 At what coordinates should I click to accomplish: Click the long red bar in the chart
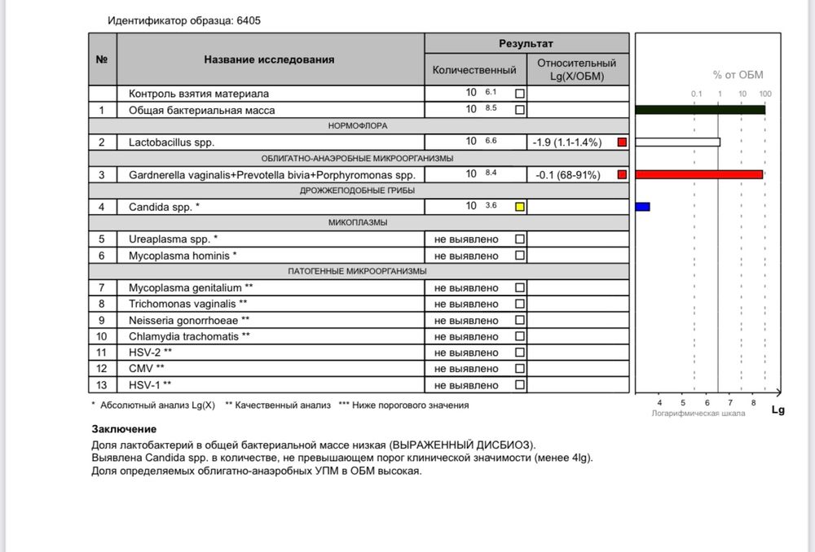click(x=698, y=174)
